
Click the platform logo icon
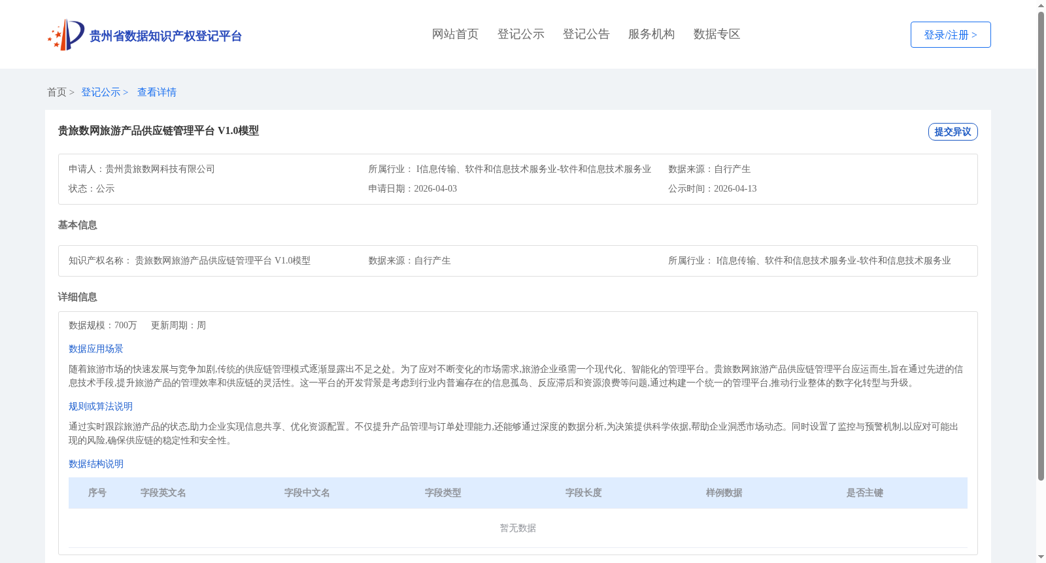66,35
